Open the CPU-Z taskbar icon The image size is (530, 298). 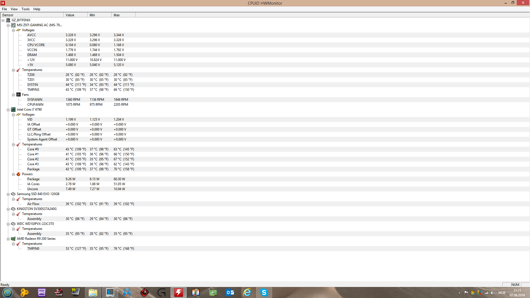[42, 292]
